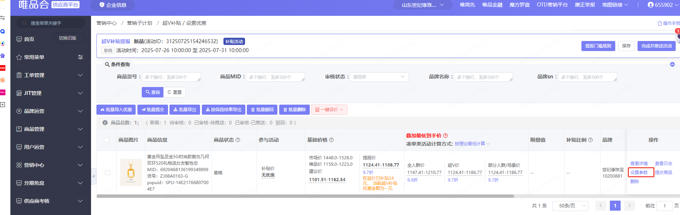This screenshot has height=215, width=680.
Task: Click the red help icon beside 叠加最低到手价
Action: coord(445,136)
